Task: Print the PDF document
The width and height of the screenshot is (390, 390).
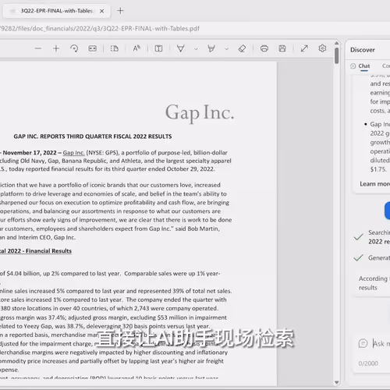Action: click(x=264, y=48)
